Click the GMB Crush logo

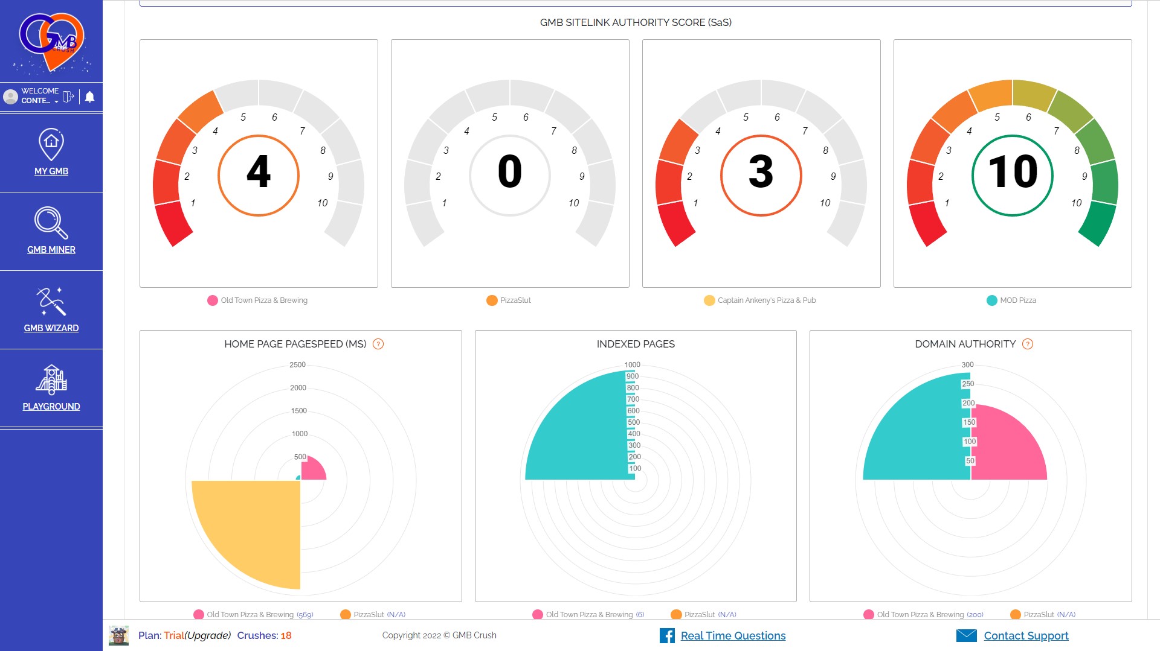[51, 41]
